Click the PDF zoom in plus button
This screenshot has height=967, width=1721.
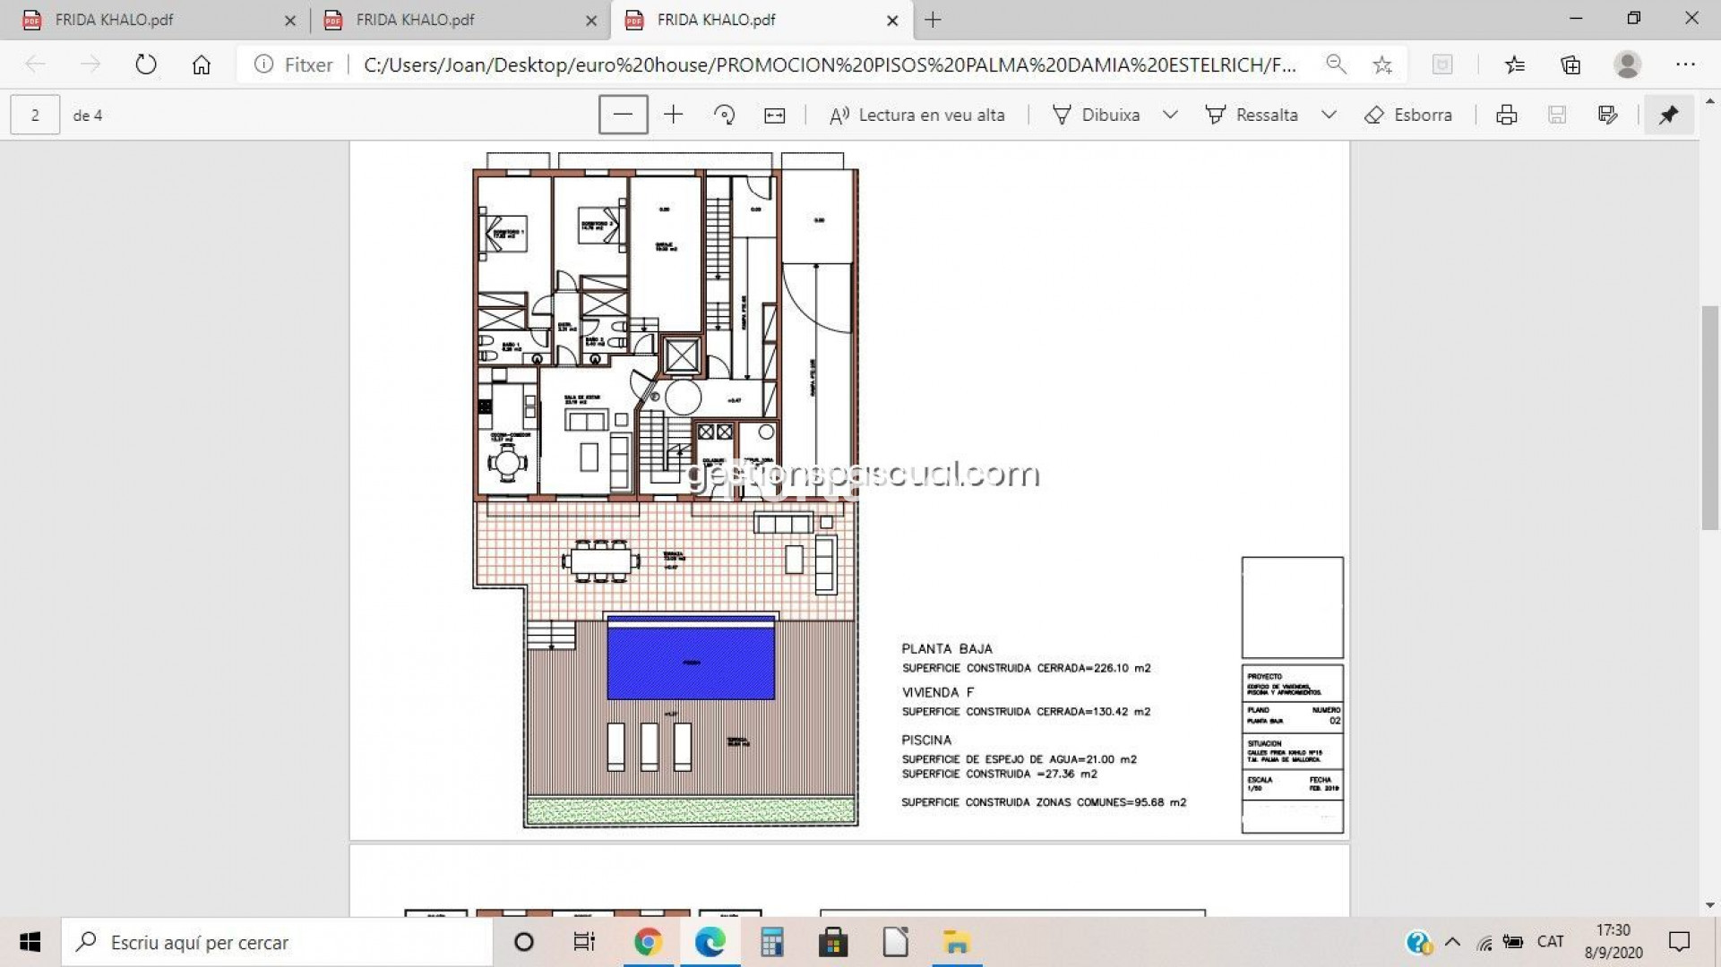point(673,115)
